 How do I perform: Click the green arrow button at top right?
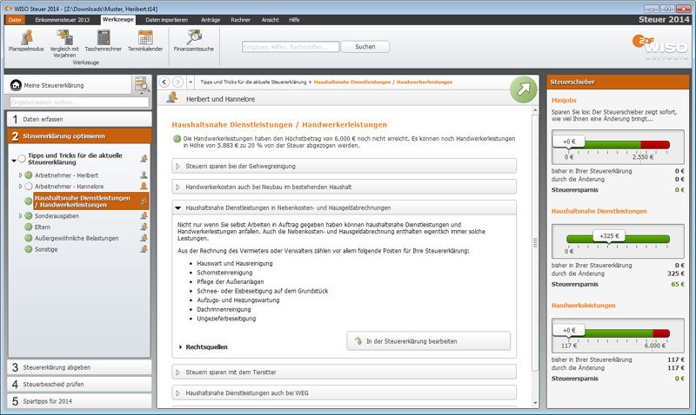click(524, 89)
